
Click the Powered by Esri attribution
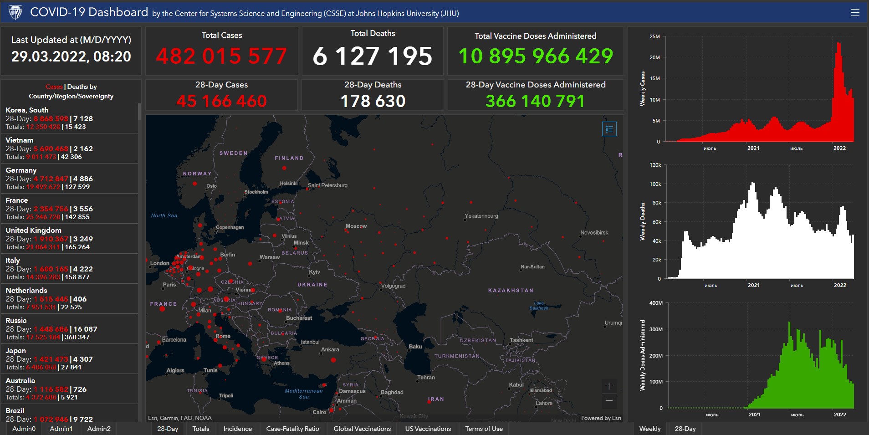601,418
